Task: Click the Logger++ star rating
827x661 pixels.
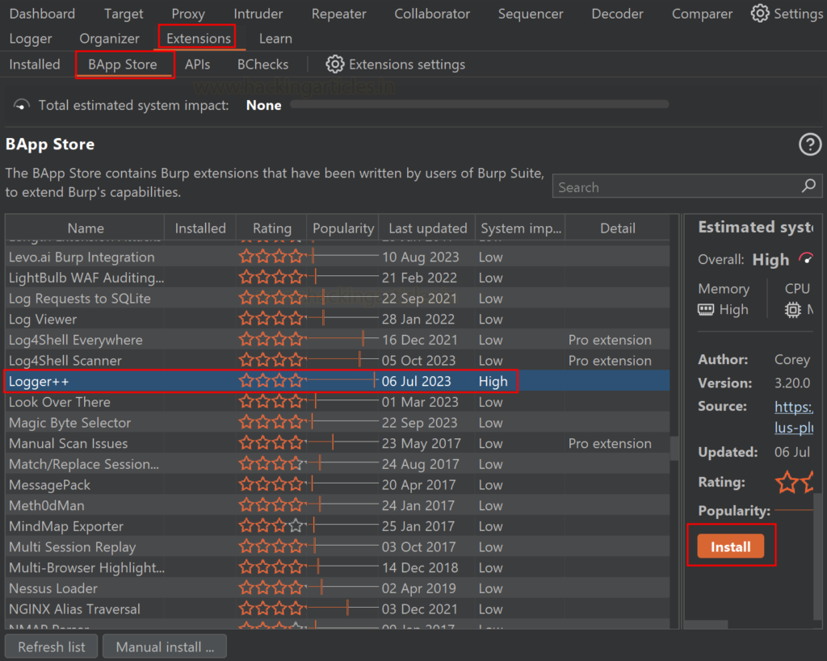Action: (271, 381)
